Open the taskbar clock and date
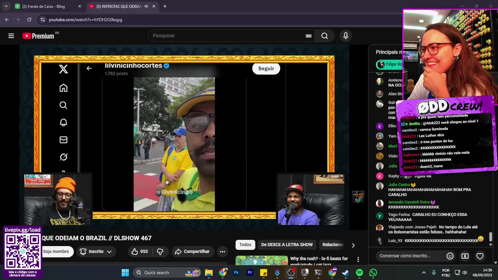 [482, 273]
